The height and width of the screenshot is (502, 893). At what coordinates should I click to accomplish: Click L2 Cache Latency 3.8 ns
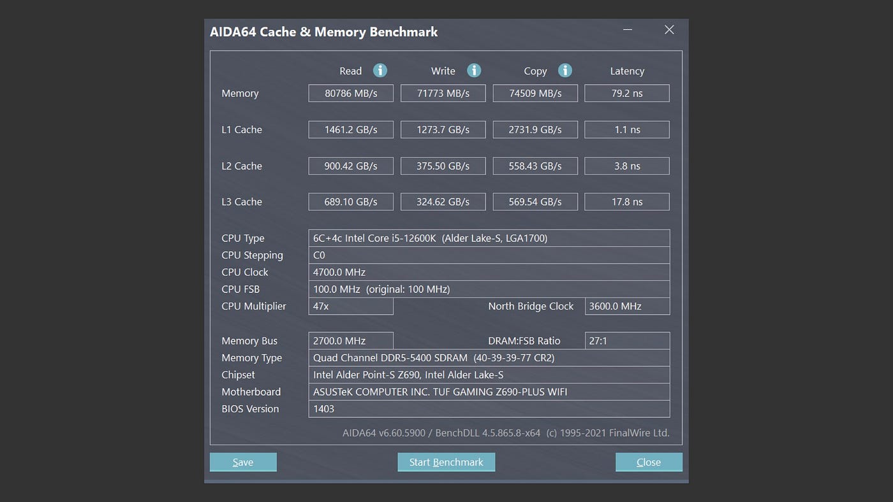tap(627, 166)
